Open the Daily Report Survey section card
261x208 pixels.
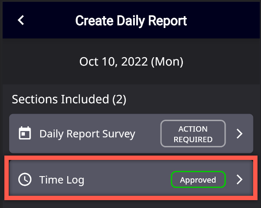coord(131,134)
